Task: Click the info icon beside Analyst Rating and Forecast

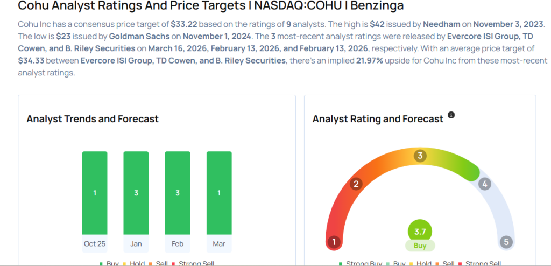Action: click(451, 115)
